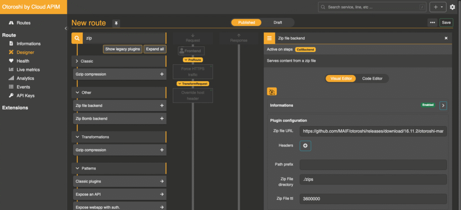461x210 pixels.
Task: Switch to the Code Editor view
Action: (x=372, y=78)
